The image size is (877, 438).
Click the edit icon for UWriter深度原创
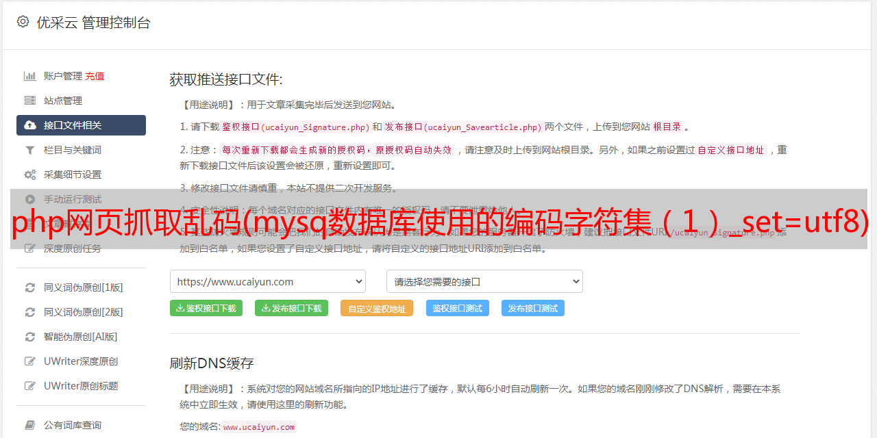[x=30, y=361]
